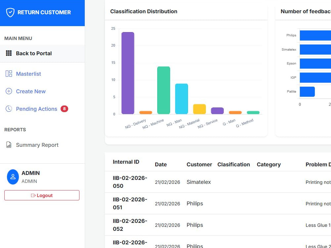Click the red pending count badge 8
The width and height of the screenshot is (331, 248).
64,109
